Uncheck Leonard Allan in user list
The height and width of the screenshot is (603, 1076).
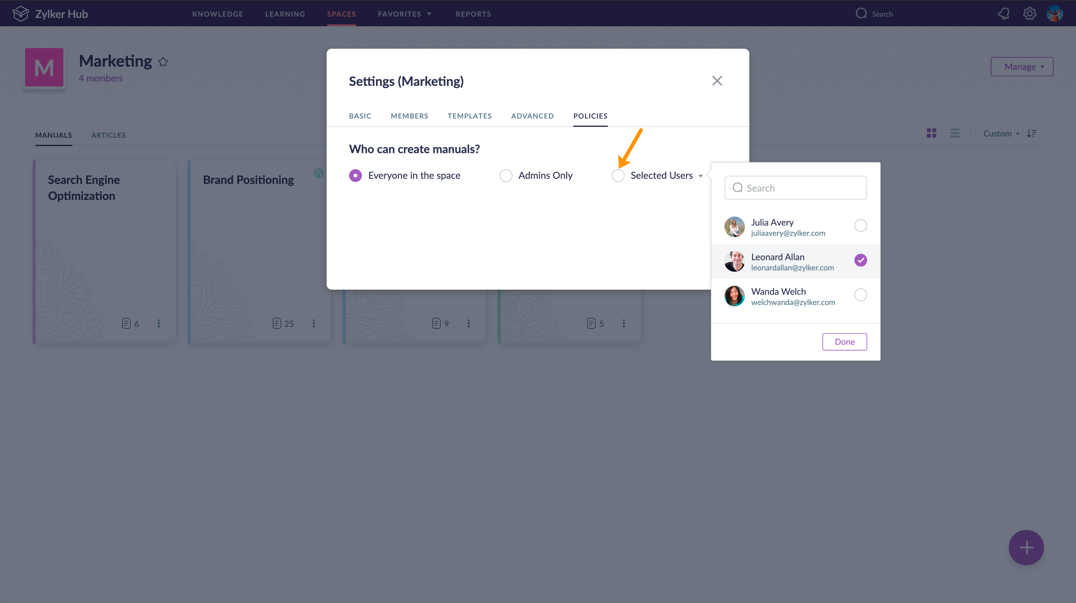[860, 260]
